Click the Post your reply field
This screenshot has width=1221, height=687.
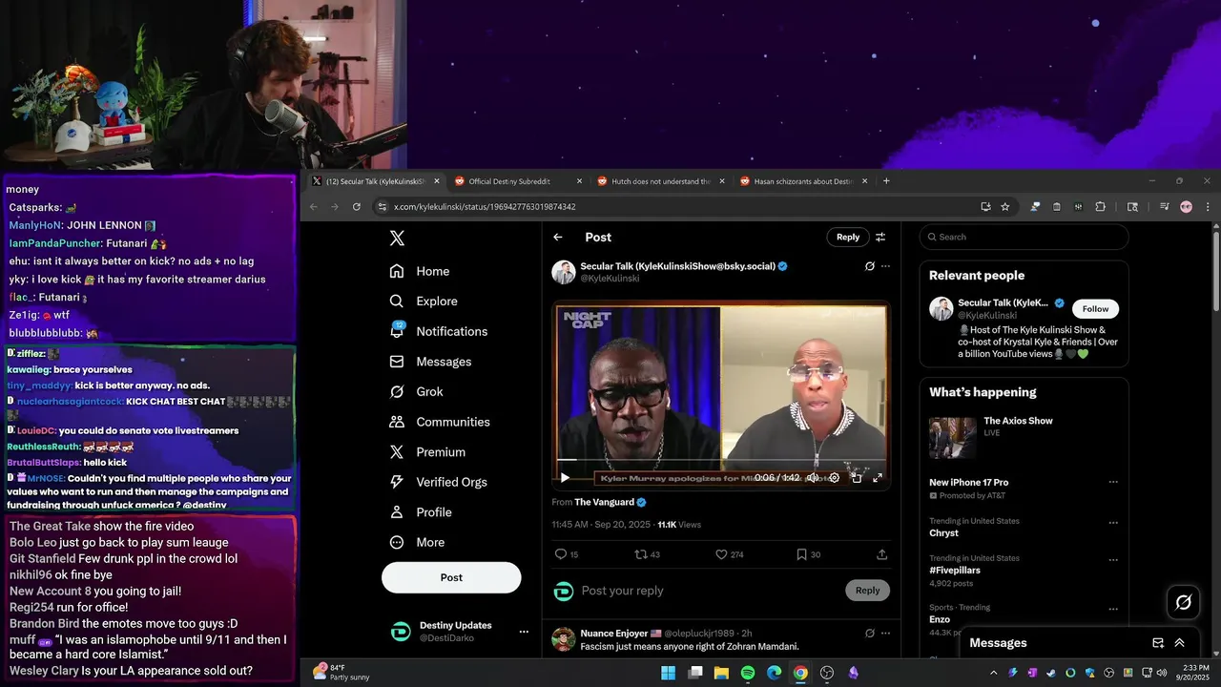pos(708,591)
